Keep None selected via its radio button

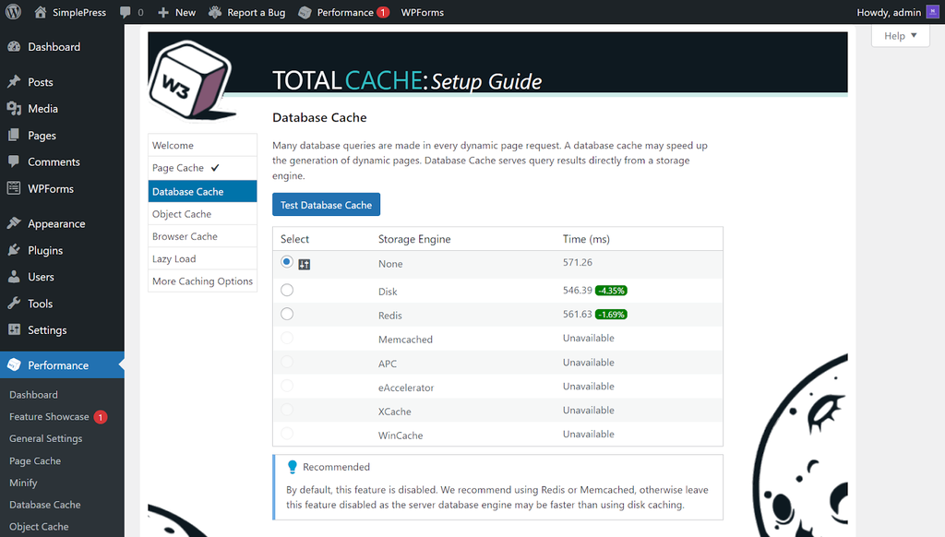click(x=286, y=263)
